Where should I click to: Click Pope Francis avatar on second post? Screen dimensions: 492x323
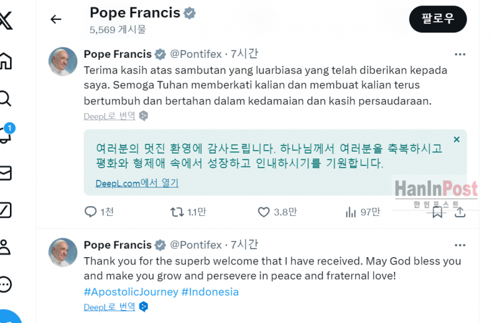point(63,253)
